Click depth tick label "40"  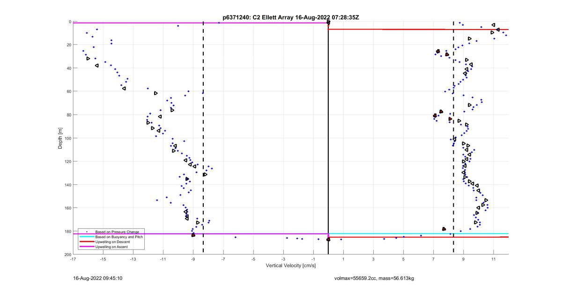coord(68,68)
